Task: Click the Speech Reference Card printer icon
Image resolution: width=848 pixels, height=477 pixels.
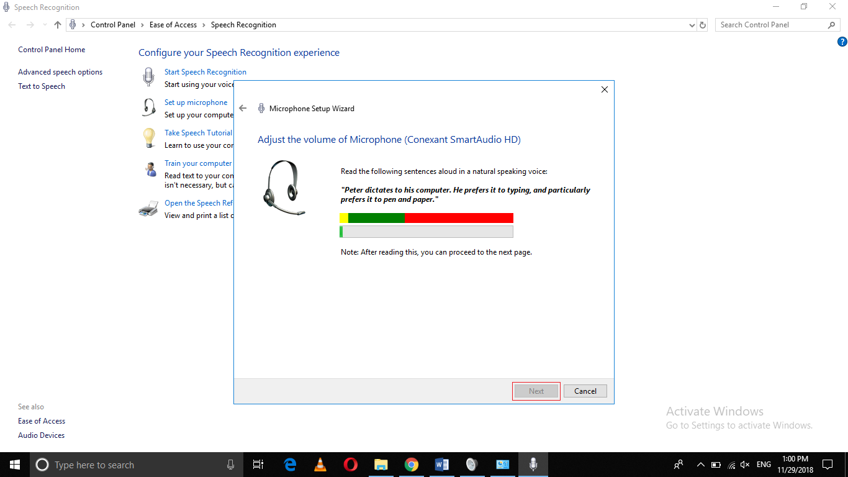Action: click(x=148, y=208)
